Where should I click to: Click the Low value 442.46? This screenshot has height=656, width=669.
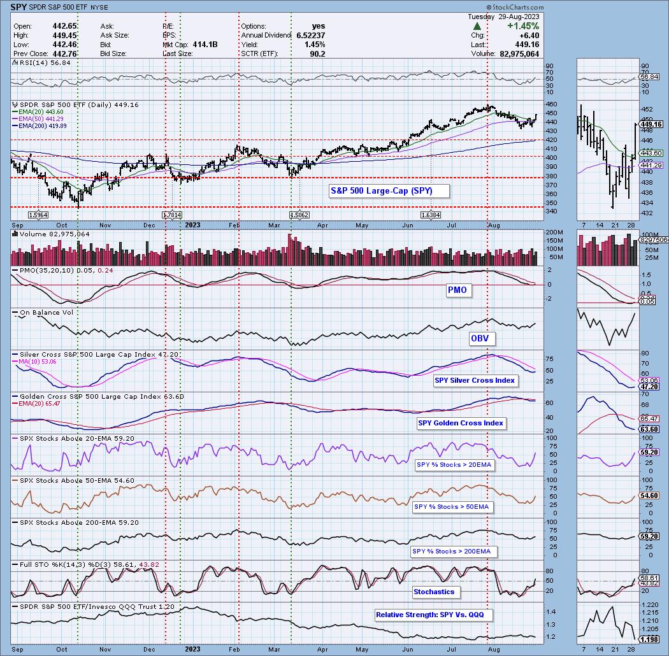pos(64,45)
